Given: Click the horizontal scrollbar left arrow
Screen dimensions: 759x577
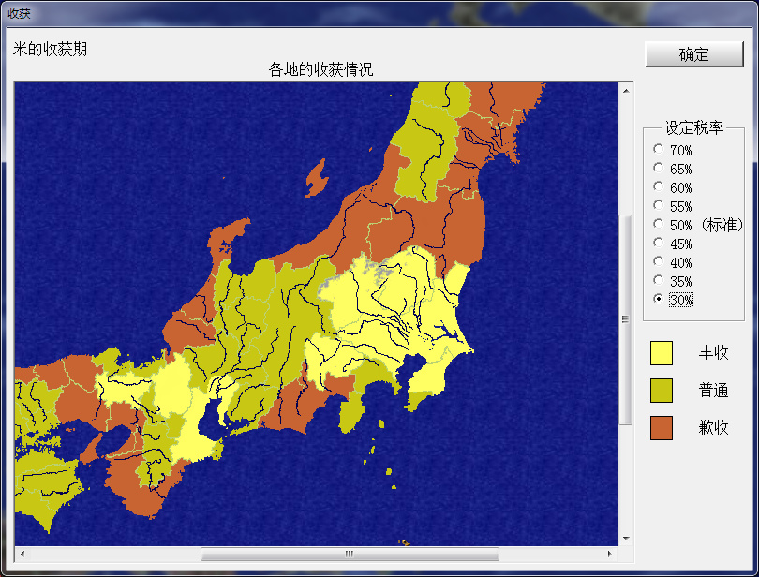Looking at the screenshot, I should coord(22,554).
